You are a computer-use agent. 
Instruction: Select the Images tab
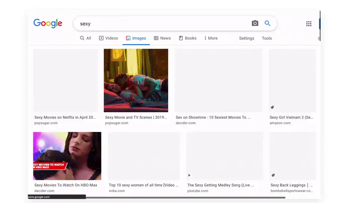[136, 38]
